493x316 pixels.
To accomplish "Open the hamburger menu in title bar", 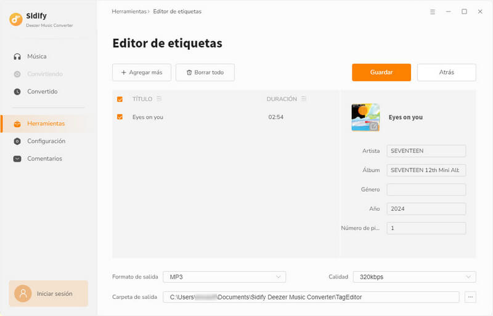I will click(x=433, y=12).
